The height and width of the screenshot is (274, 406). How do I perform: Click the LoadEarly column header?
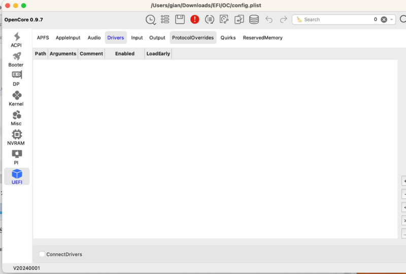tap(158, 54)
